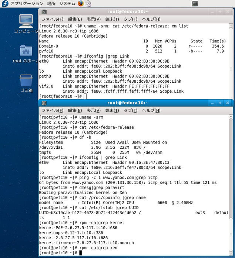The height and width of the screenshot is (258, 235).
Task: Click the prompt cursor in upper terminal
Action: pyautogui.click(x=85, y=96)
